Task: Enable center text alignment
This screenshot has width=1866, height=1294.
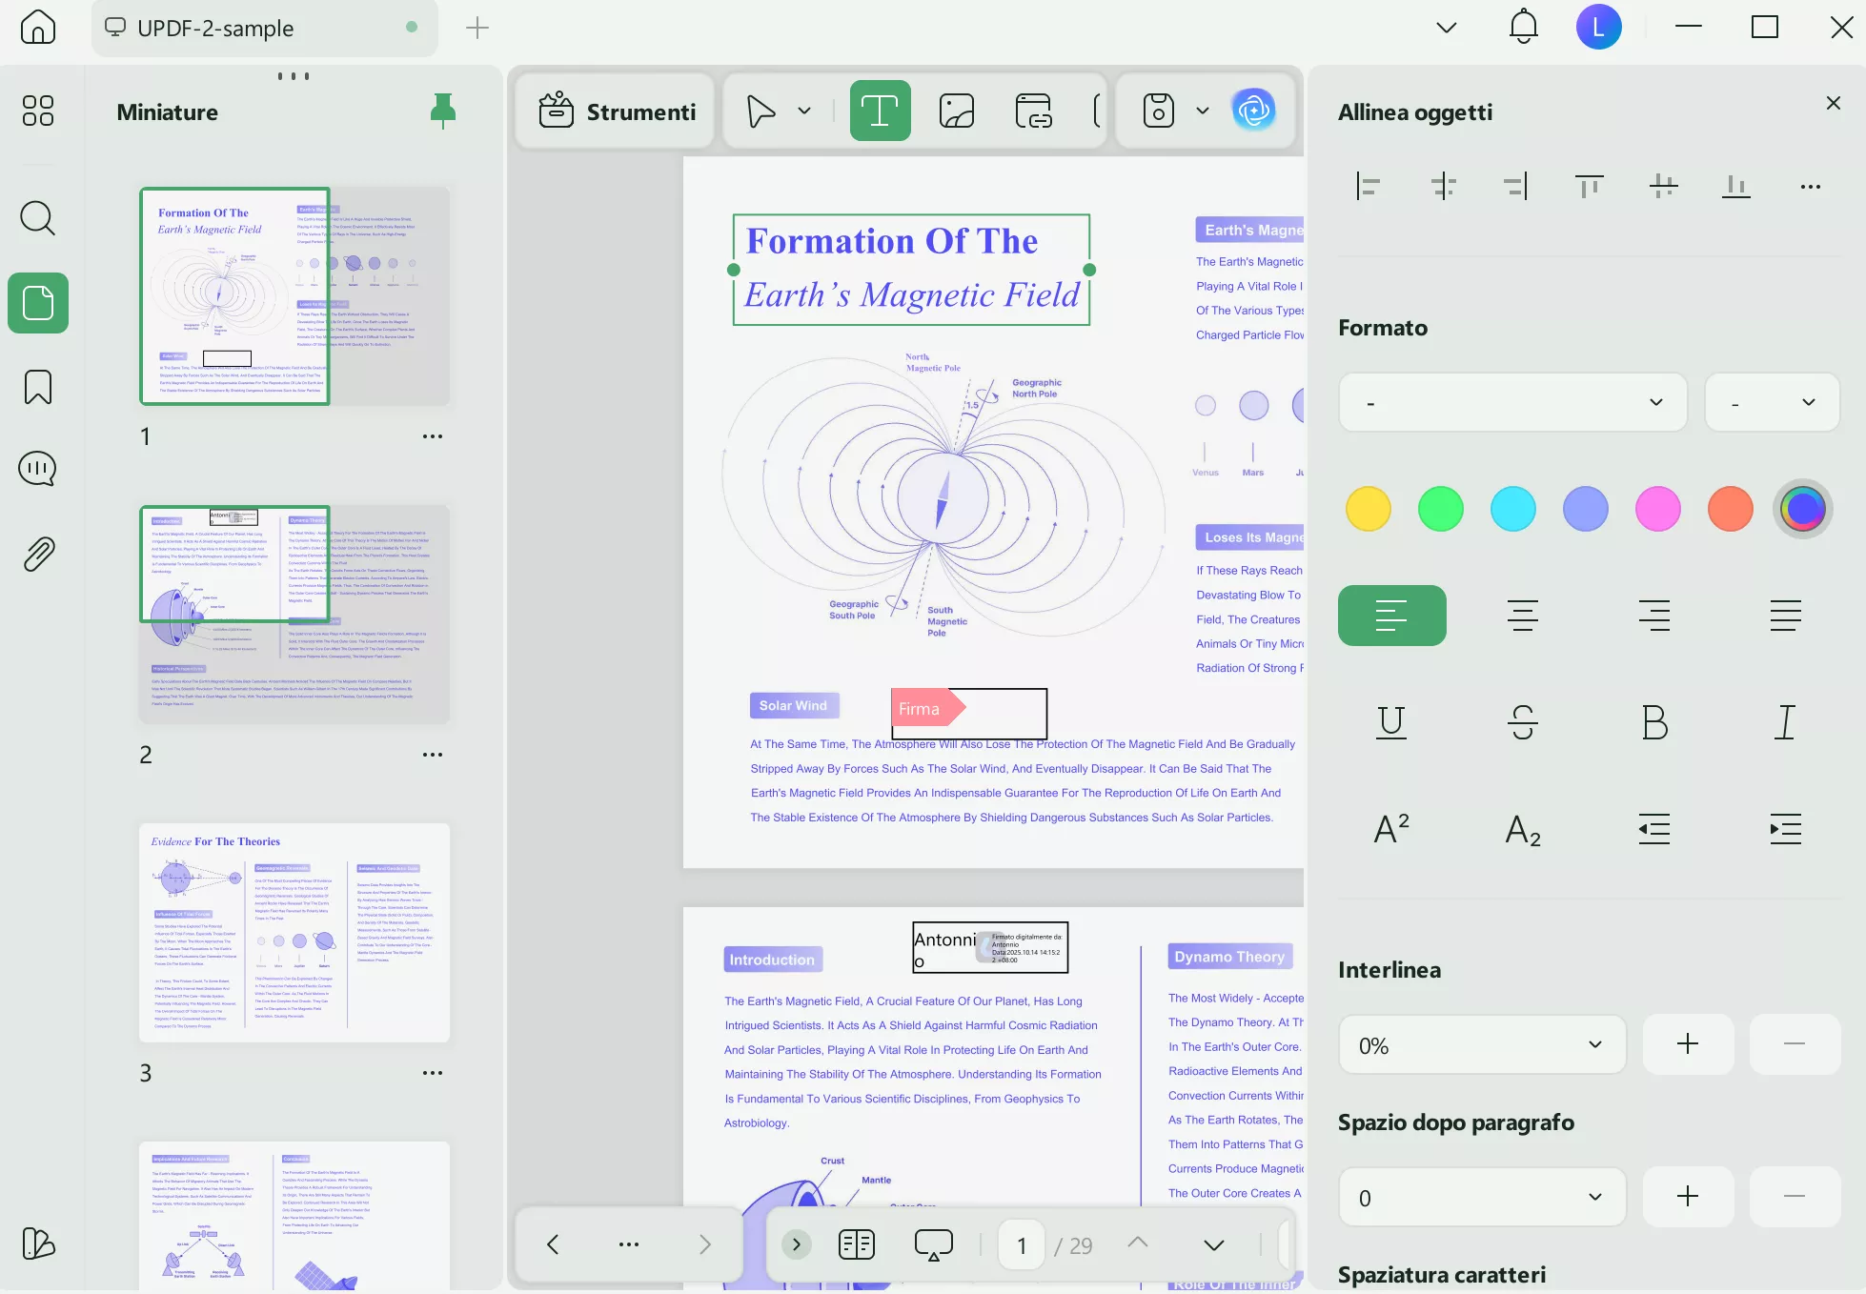Action: 1523,616
